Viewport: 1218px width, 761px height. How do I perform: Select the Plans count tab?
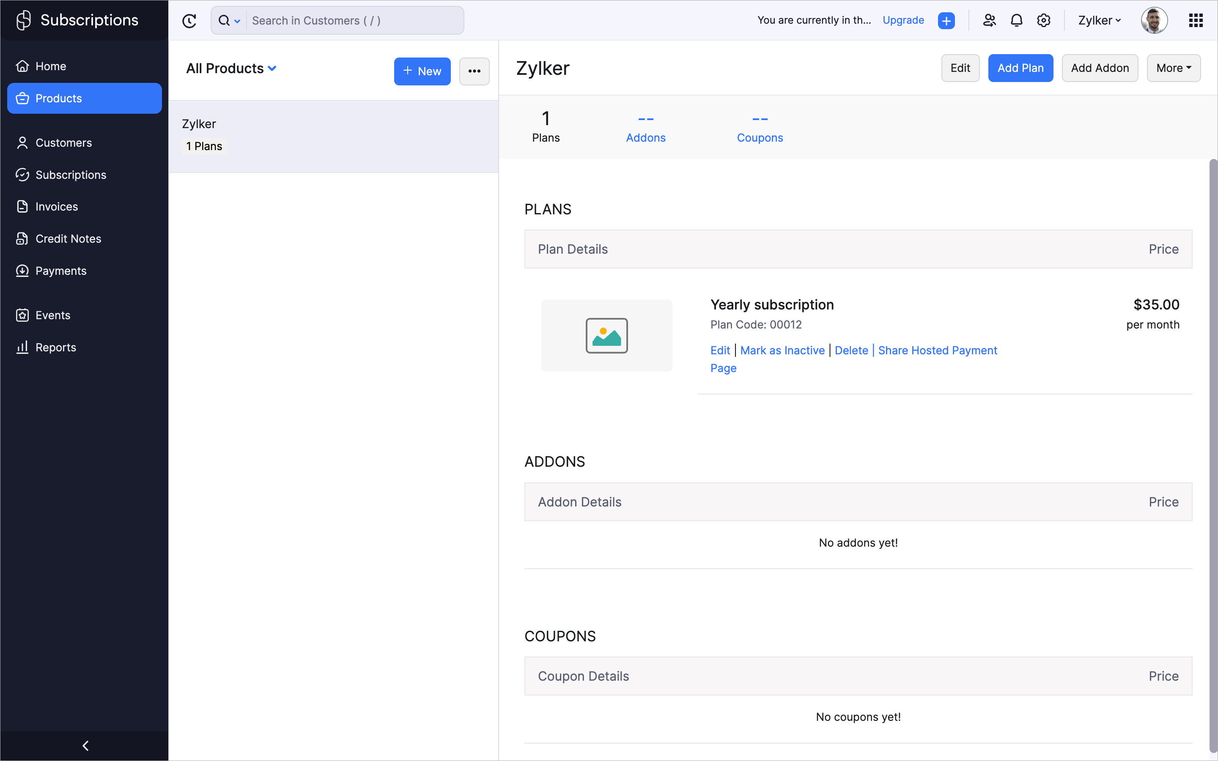click(x=546, y=127)
